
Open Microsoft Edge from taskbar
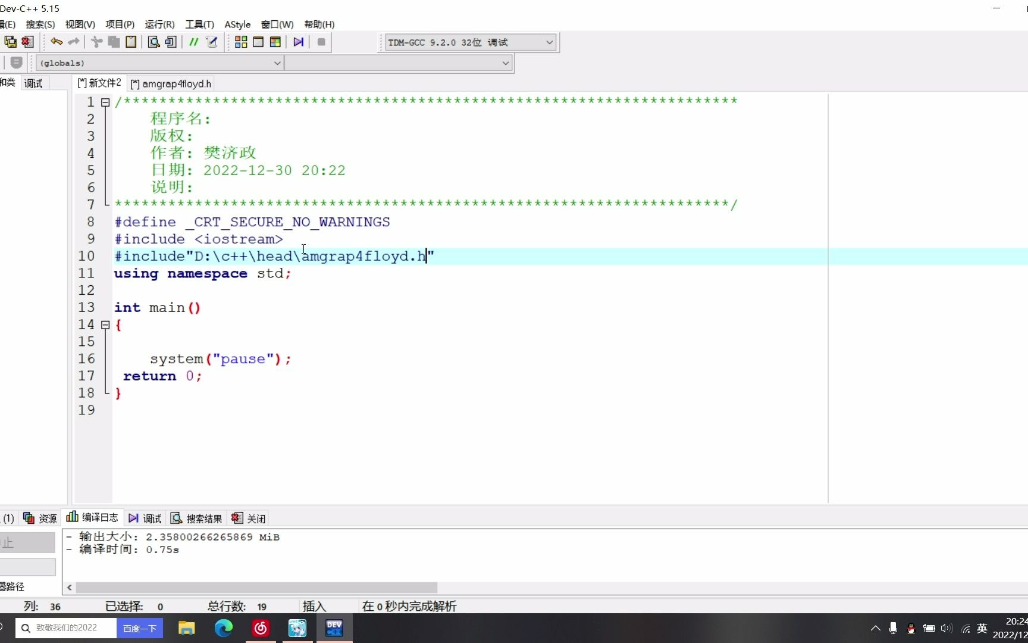[224, 628]
